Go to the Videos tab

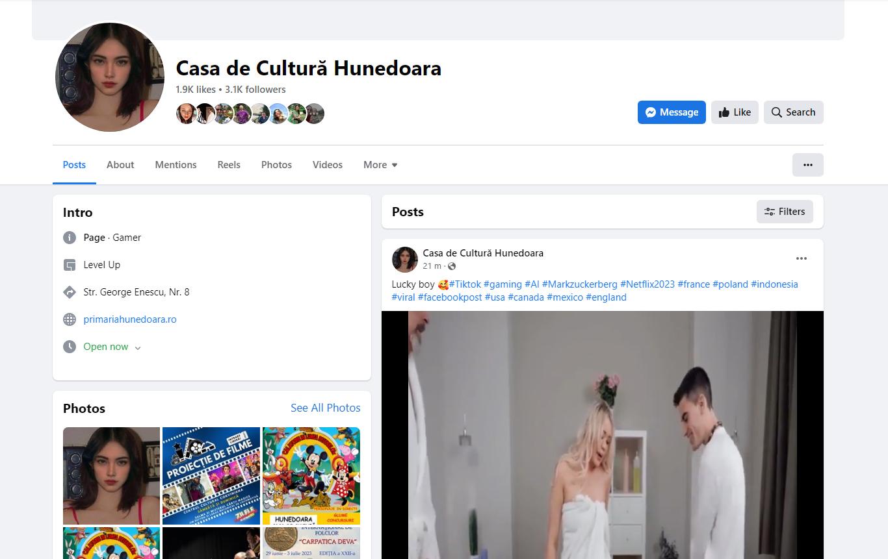pyautogui.click(x=327, y=165)
